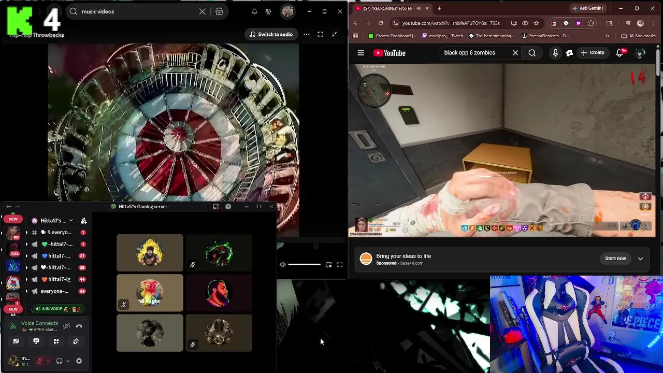Click Ask Gemini button
Viewport: 663px width, 373px height.
click(587, 8)
